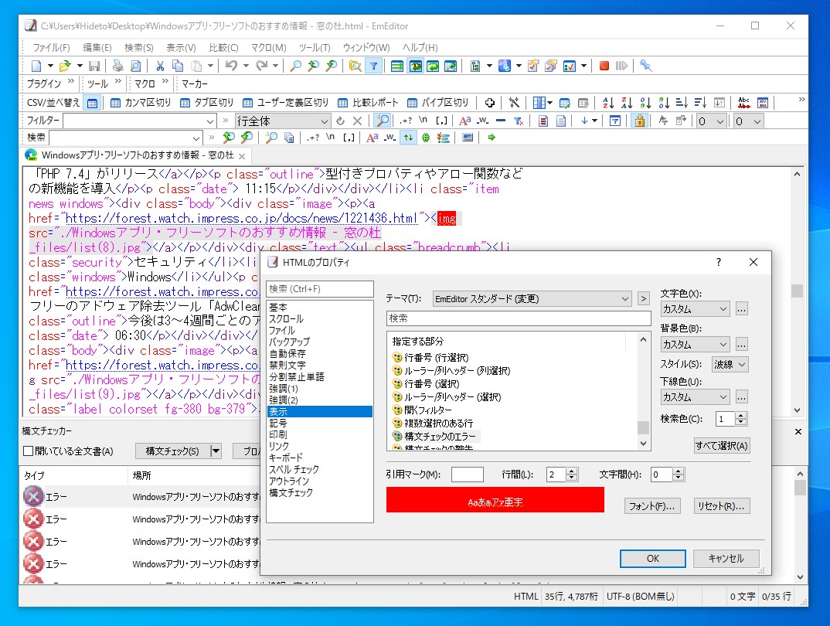The image size is (830, 626).
Task: Click the Print icon
Action: tap(118, 66)
